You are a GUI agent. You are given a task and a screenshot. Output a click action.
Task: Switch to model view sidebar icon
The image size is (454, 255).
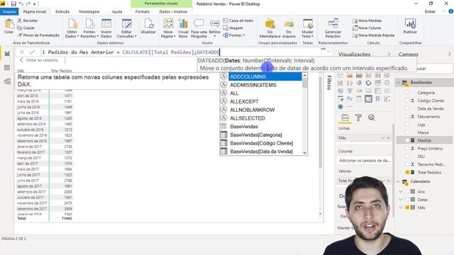click(x=7, y=81)
